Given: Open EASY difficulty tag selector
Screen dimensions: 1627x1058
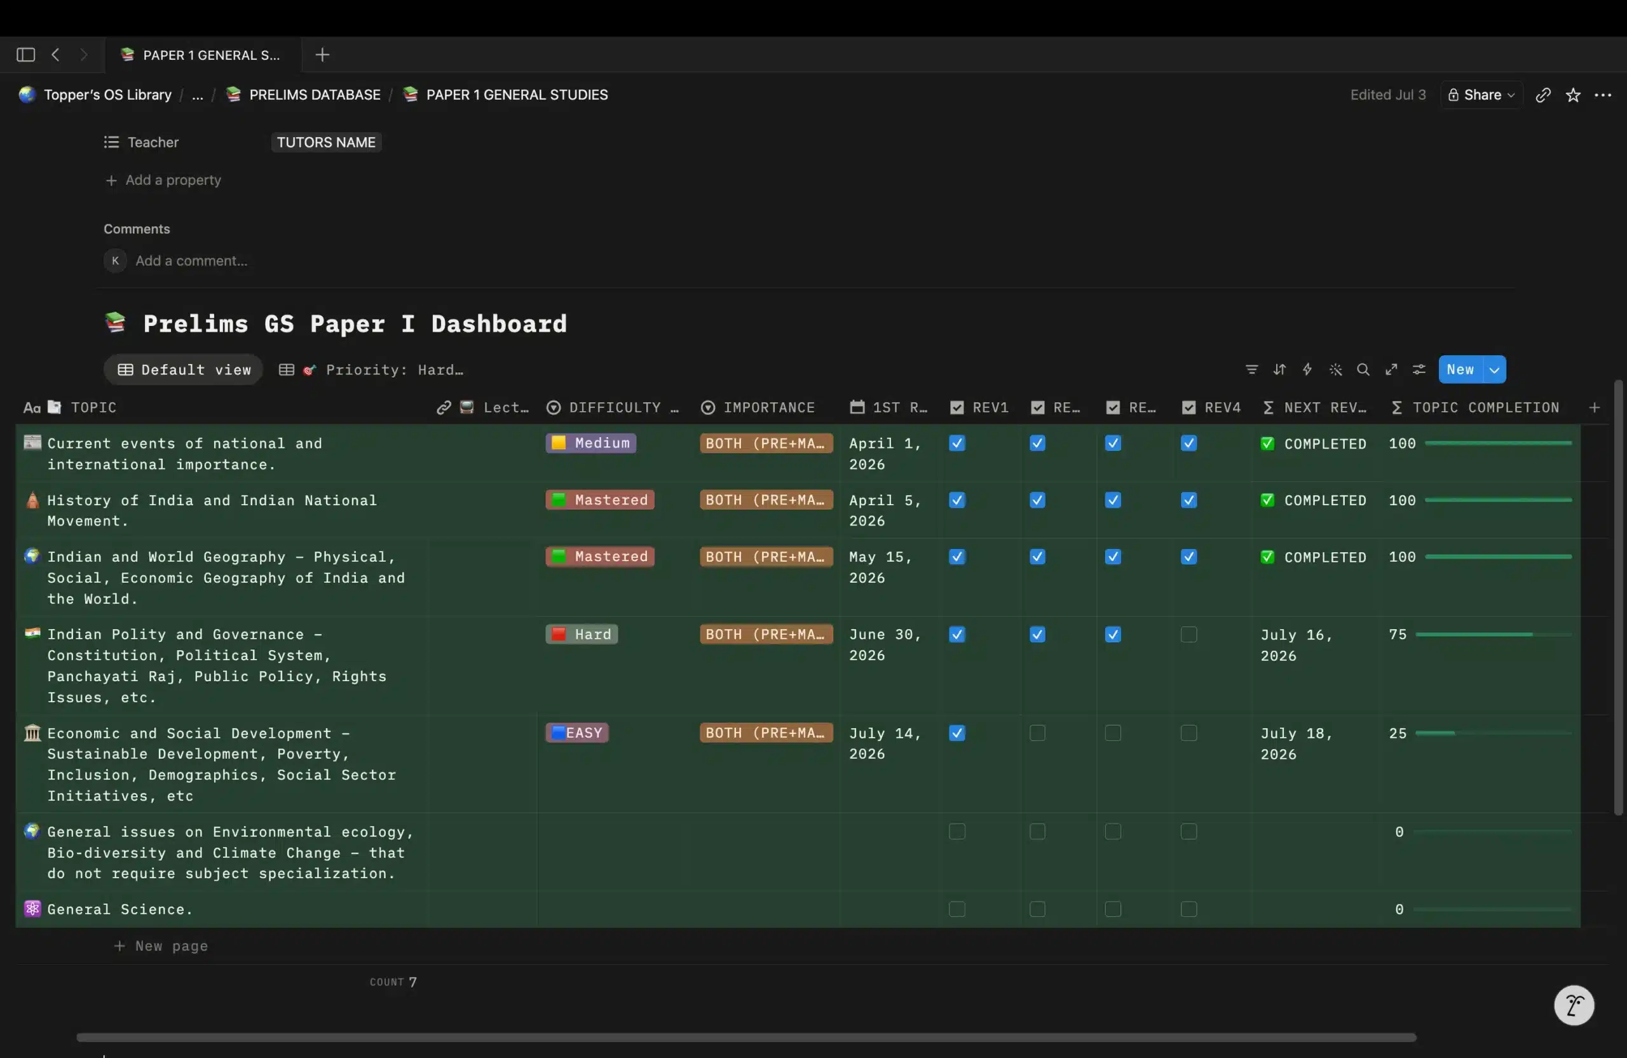Looking at the screenshot, I should tap(578, 733).
